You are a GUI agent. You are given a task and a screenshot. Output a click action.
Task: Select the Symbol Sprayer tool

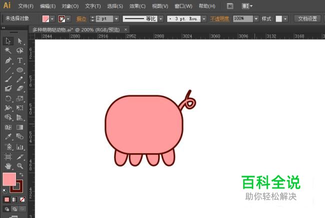(8, 147)
